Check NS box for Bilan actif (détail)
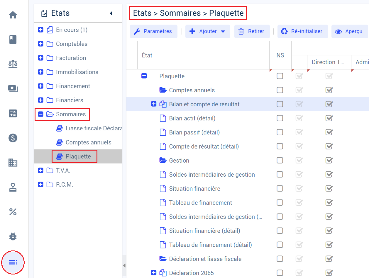Viewport: 369px width, 278px height. tap(280, 118)
